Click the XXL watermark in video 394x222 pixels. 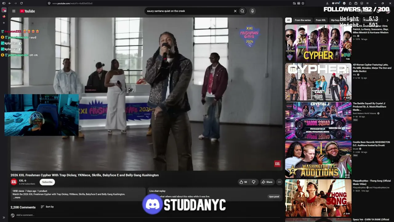coord(277,164)
